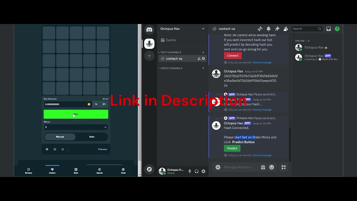
Task: Open Sports in Stake bottom navigation
Action: (x=100, y=171)
